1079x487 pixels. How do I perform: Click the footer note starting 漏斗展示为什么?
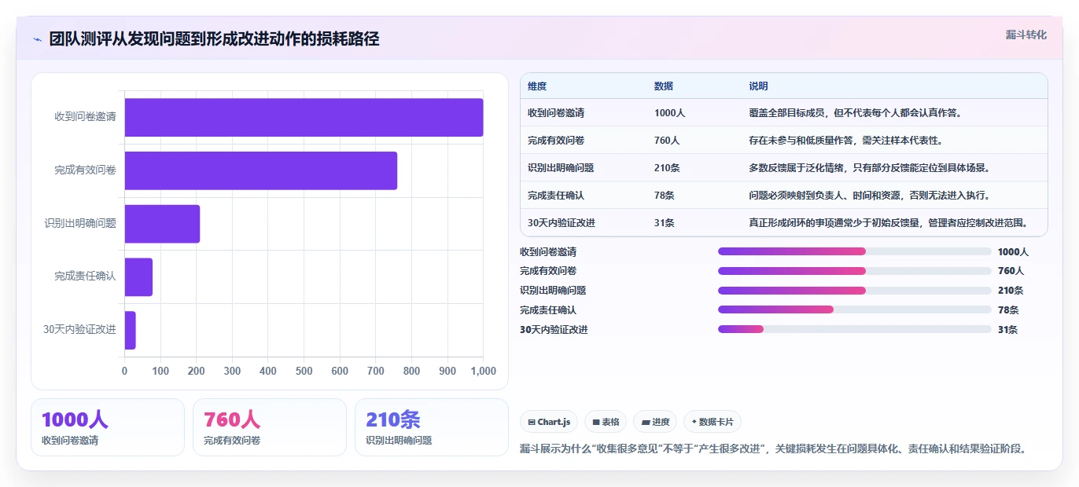(x=774, y=449)
